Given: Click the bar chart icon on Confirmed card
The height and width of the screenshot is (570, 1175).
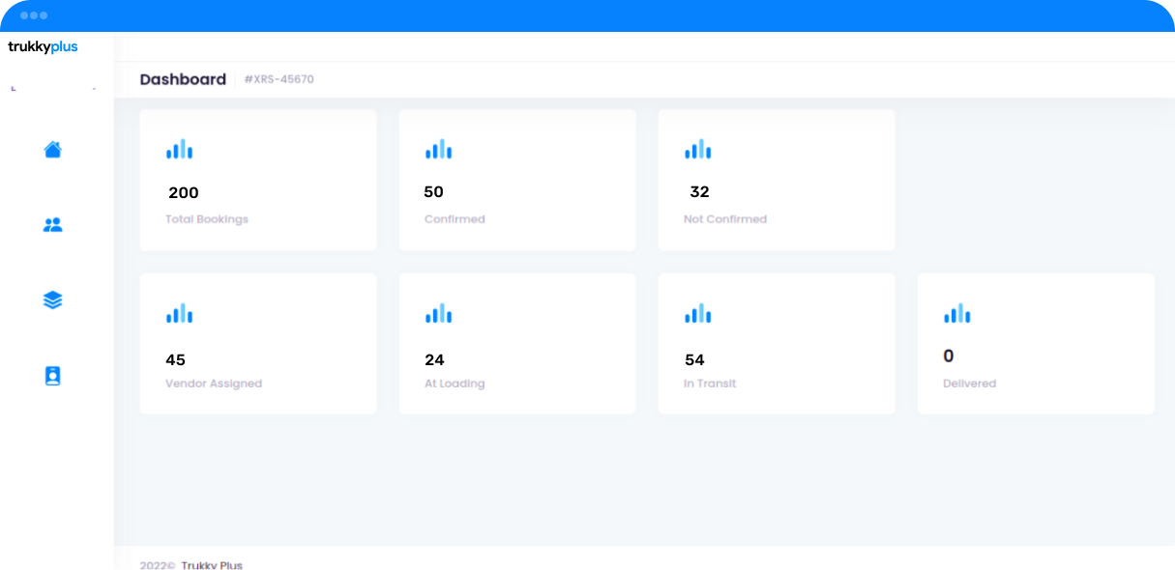Looking at the screenshot, I should point(438,150).
